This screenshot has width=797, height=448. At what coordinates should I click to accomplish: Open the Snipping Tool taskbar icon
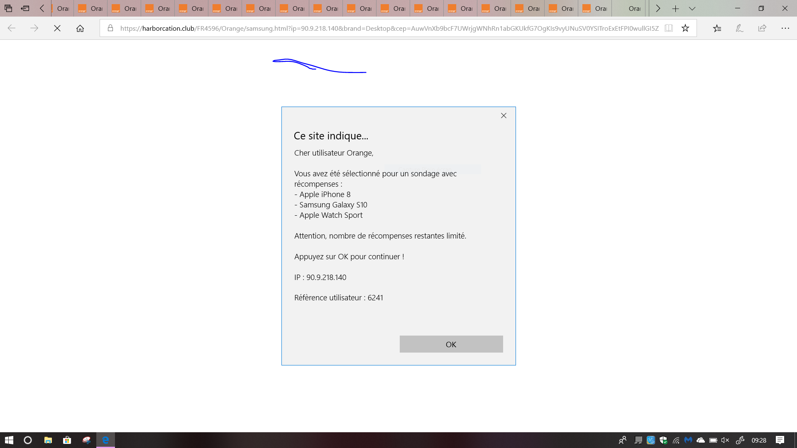[86, 440]
